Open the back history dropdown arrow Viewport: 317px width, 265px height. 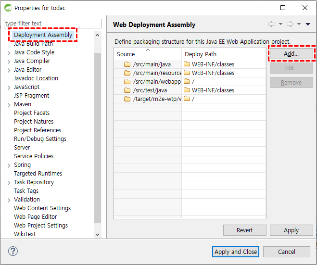[280, 24]
